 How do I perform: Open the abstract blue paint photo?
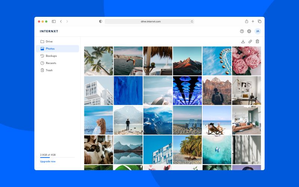pyautogui.click(x=128, y=91)
